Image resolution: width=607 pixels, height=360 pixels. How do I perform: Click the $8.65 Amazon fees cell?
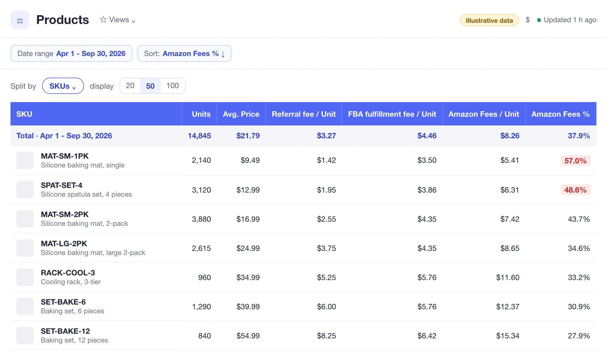pyautogui.click(x=510, y=248)
